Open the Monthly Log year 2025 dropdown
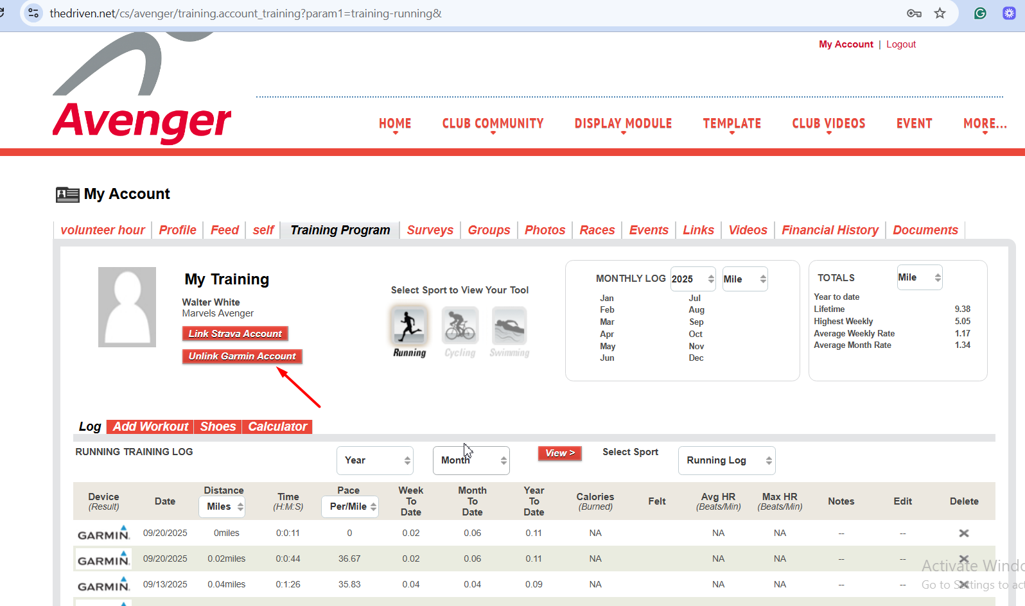The height and width of the screenshot is (606, 1025). coord(692,279)
